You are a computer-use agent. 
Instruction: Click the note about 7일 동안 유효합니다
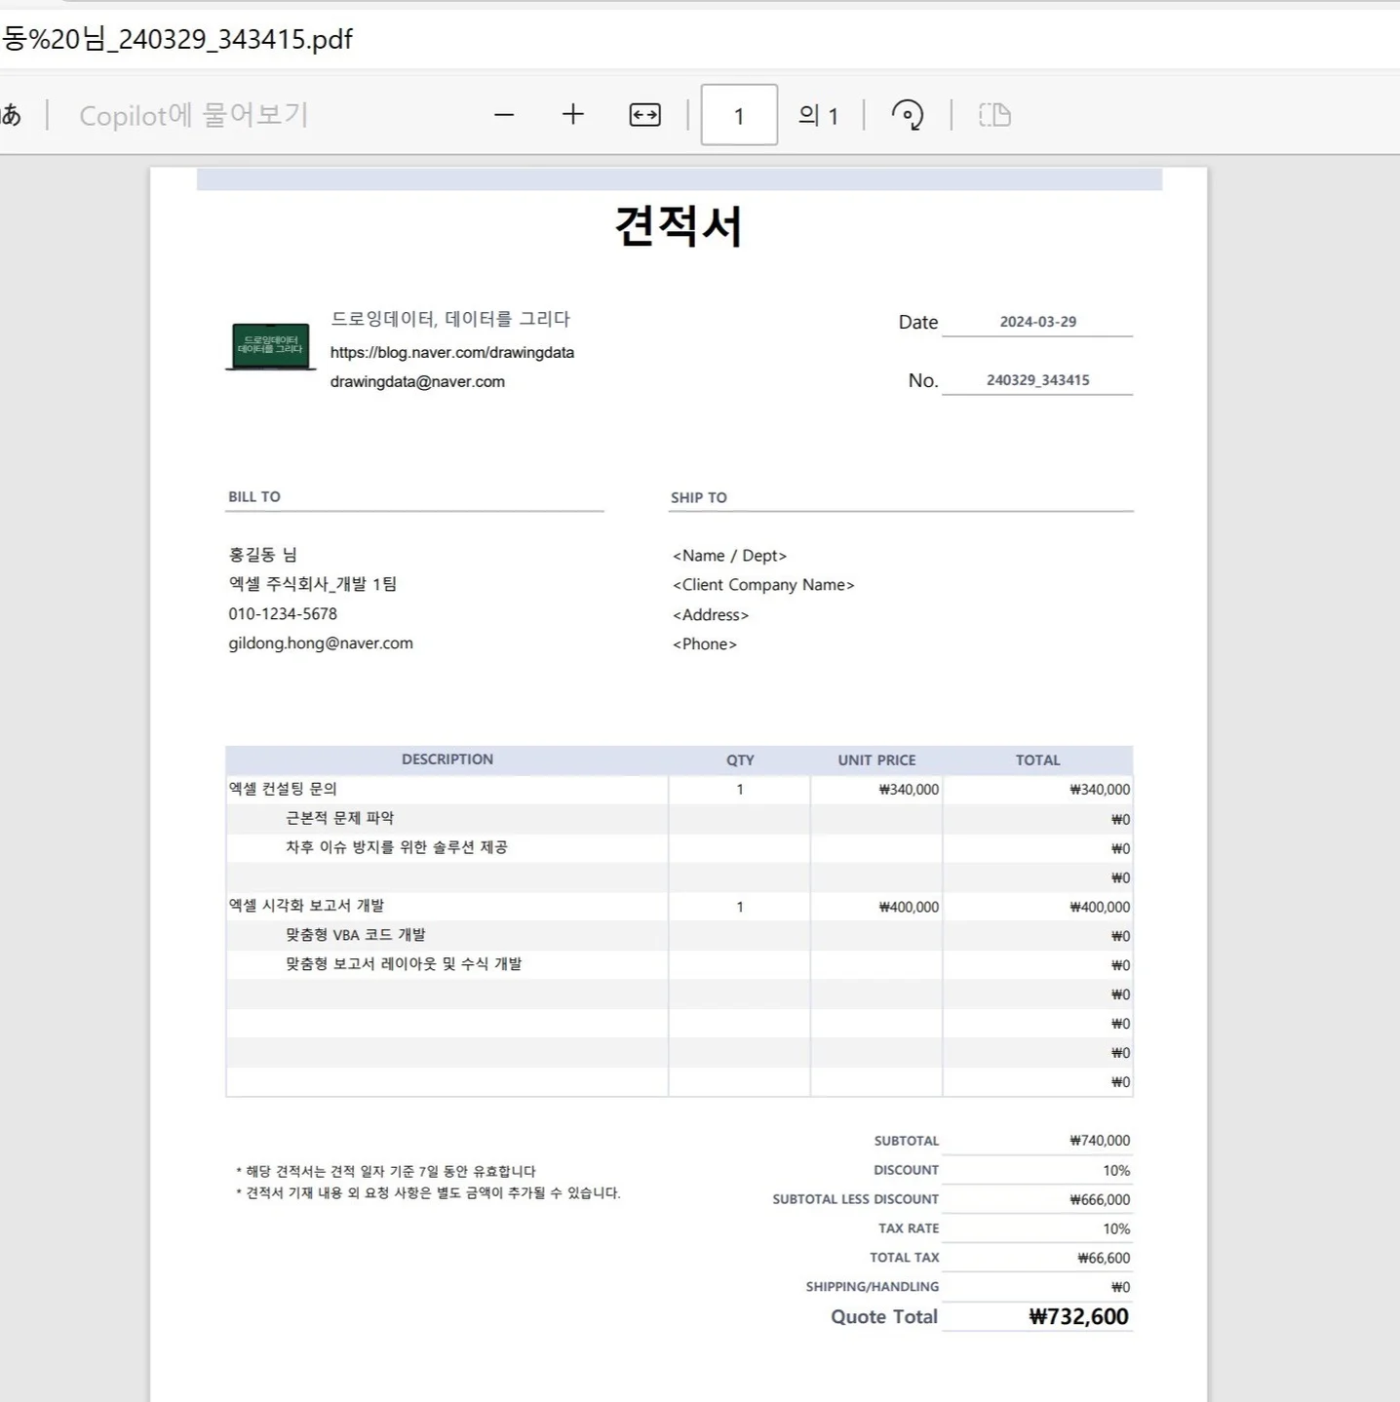point(386,1171)
